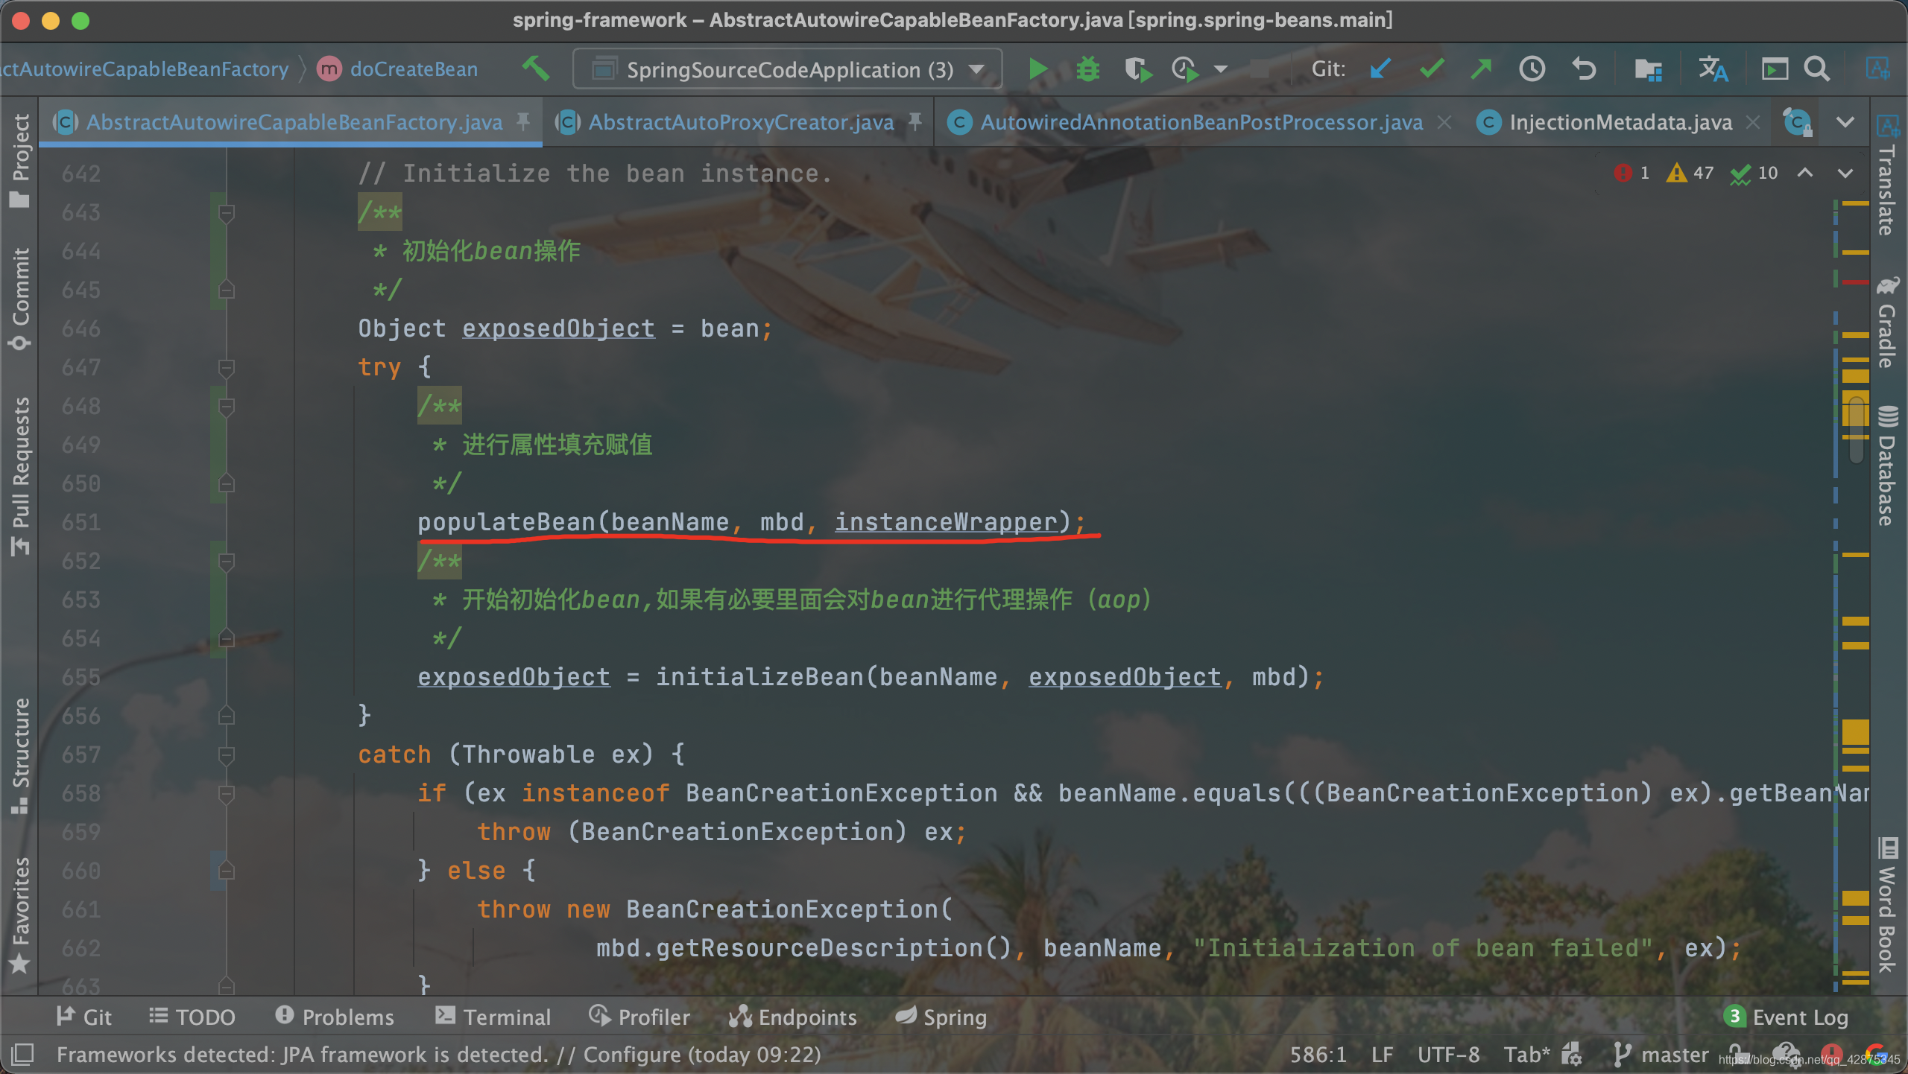Screen dimensions: 1908x1074
Task: Click Git commit checkmark icon
Action: pos(1431,69)
